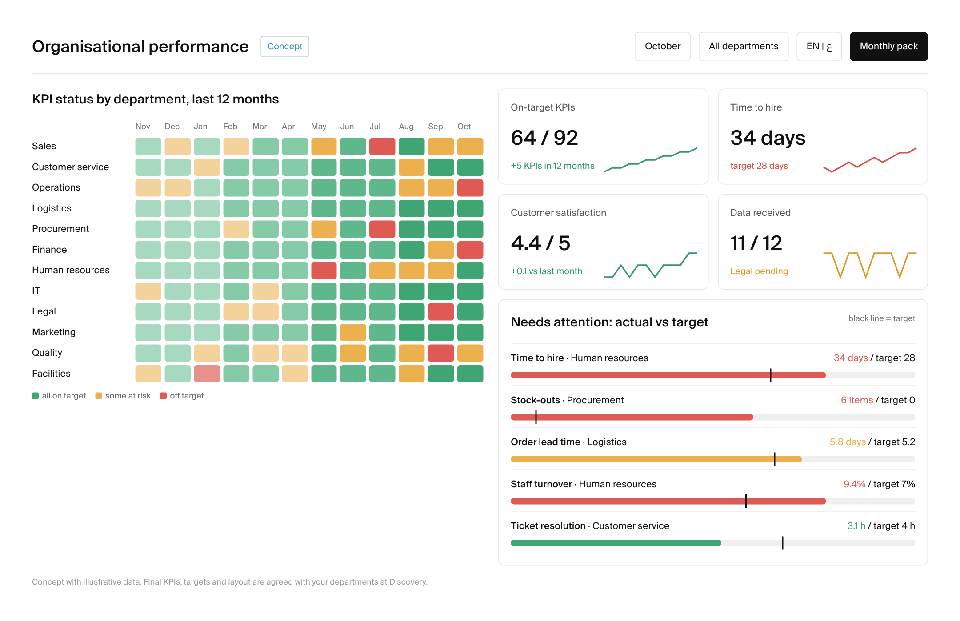This screenshot has height=621, width=960.
Task: Click the Facilities department label
Action: (x=51, y=374)
